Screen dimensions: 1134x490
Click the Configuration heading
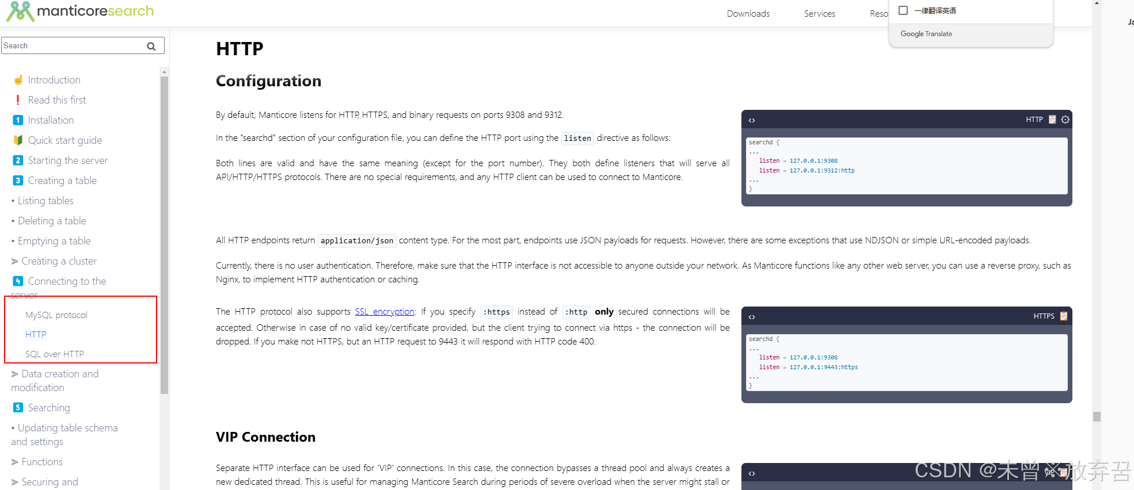268,81
